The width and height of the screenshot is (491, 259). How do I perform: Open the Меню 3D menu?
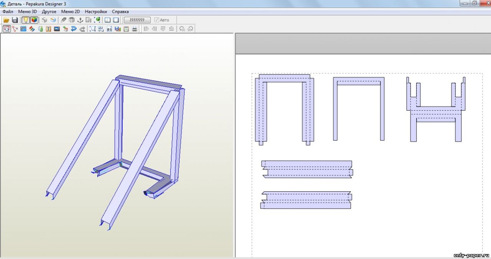[x=28, y=11]
